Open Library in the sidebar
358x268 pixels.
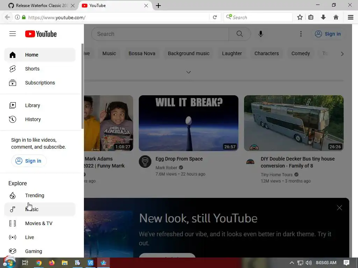(x=40, y=105)
